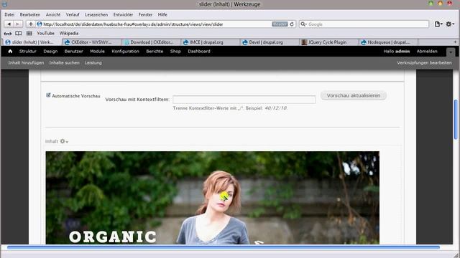This screenshot has width=460, height=258.
Task: Open the browser settings gear menu
Action: click(450, 24)
